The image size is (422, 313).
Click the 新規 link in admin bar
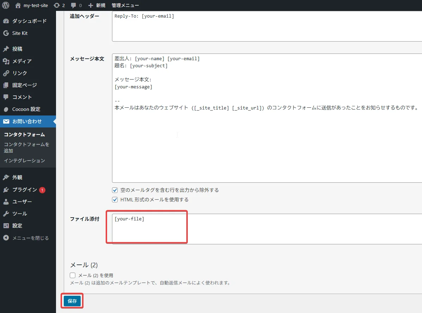(101, 5)
